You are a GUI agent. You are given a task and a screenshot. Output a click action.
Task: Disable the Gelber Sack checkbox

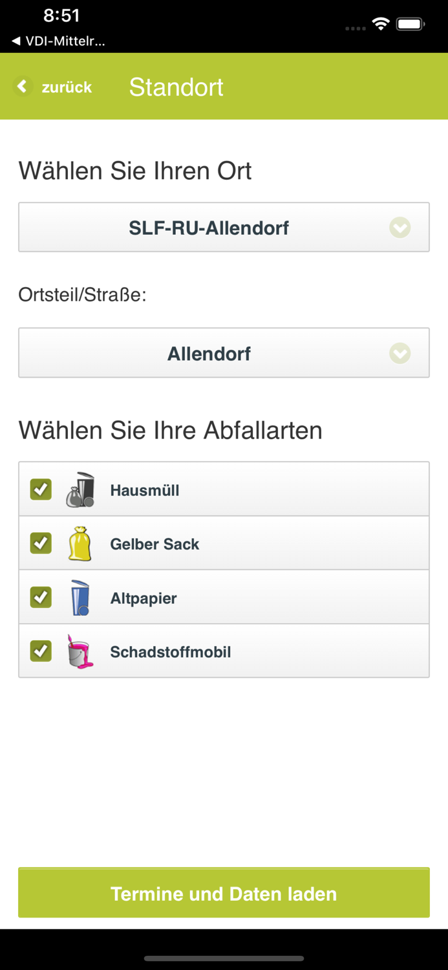pyautogui.click(x=40, y=543)
